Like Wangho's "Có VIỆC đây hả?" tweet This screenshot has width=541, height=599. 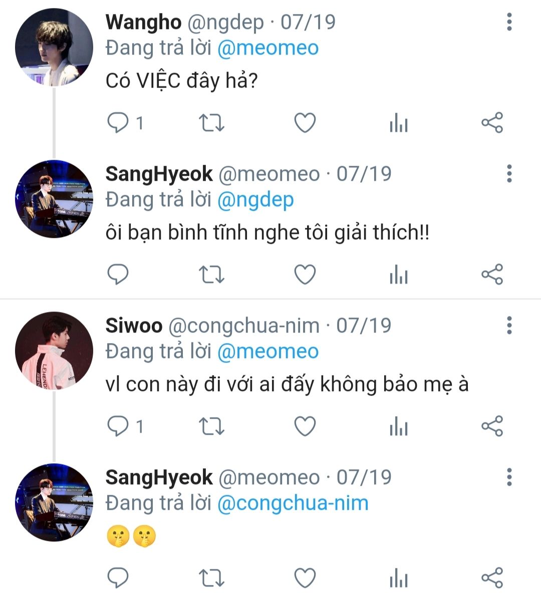tap(305, 123)
